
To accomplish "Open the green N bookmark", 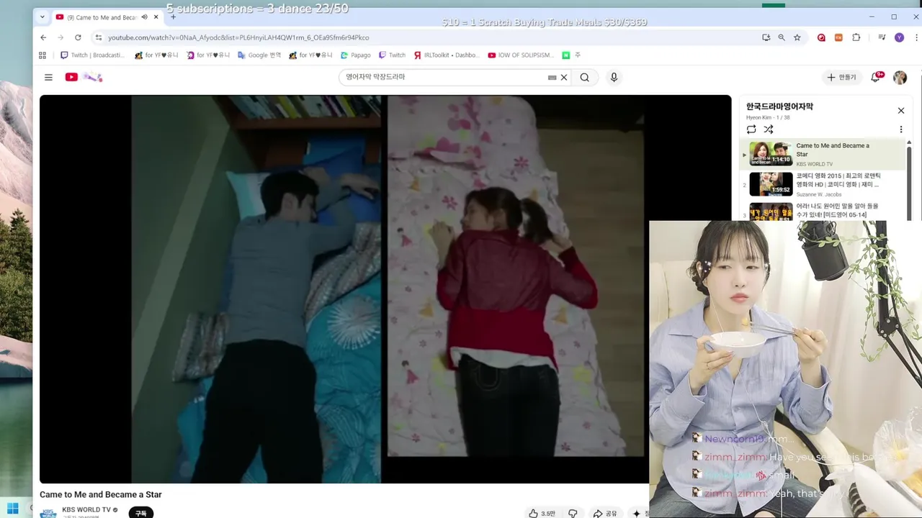I will point(566,55).
